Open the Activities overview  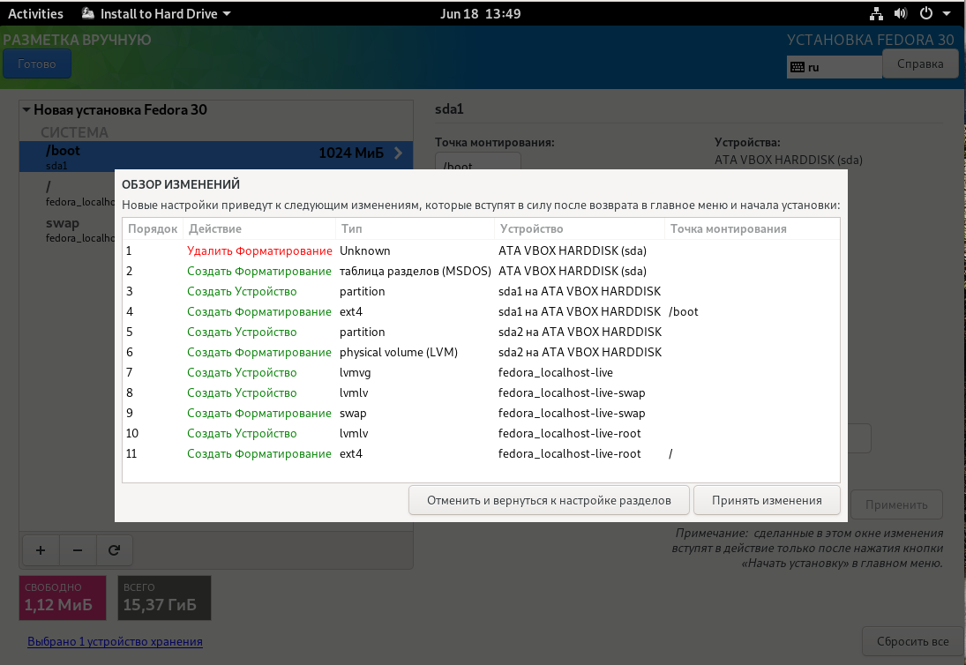35,13
